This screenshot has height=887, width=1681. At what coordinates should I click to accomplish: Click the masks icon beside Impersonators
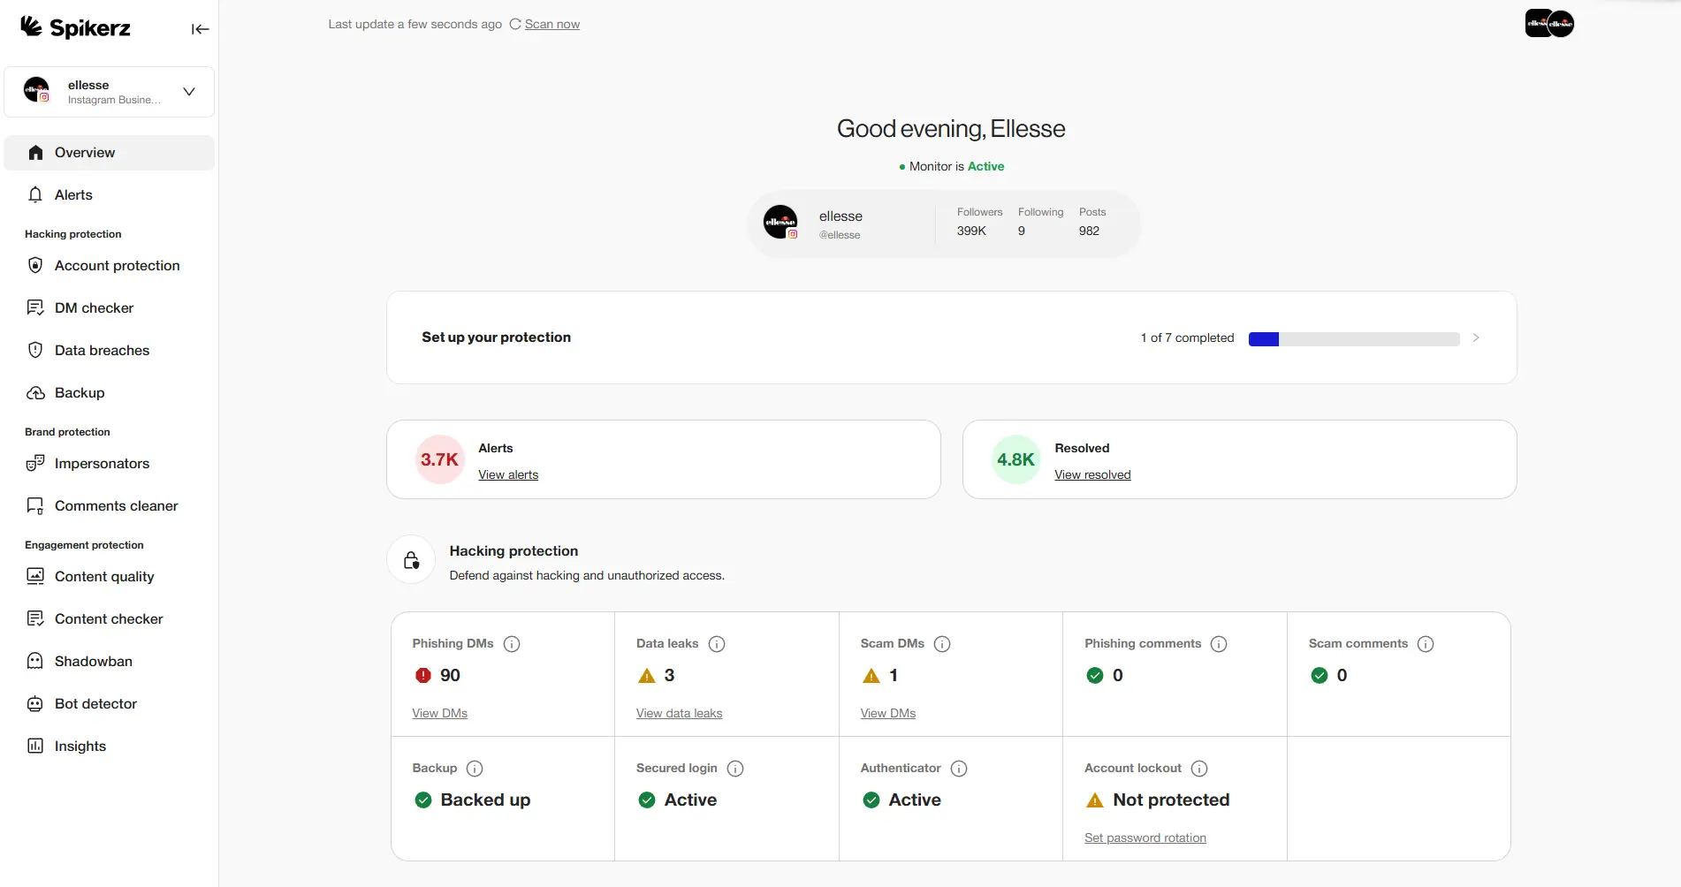(x=35, y=463)
